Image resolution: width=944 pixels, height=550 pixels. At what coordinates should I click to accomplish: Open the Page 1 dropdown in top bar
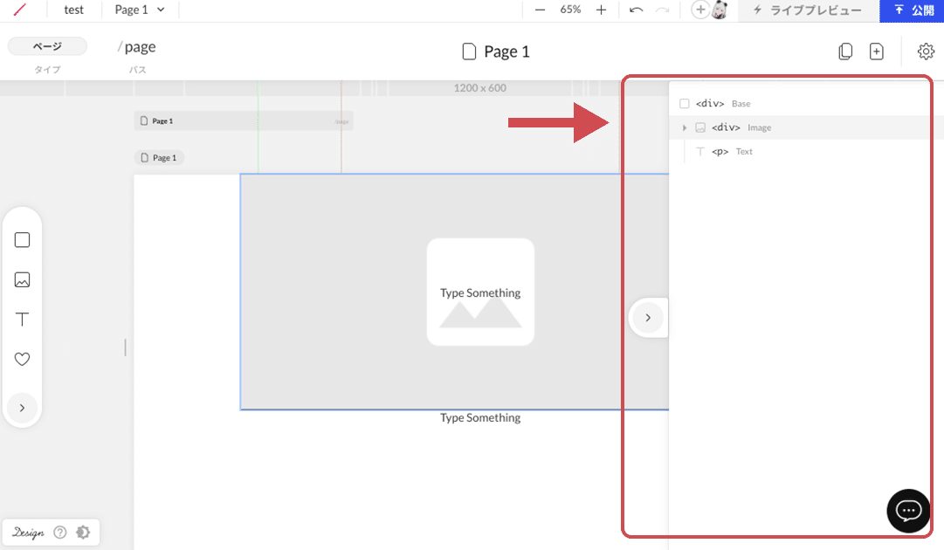[140, 10]
